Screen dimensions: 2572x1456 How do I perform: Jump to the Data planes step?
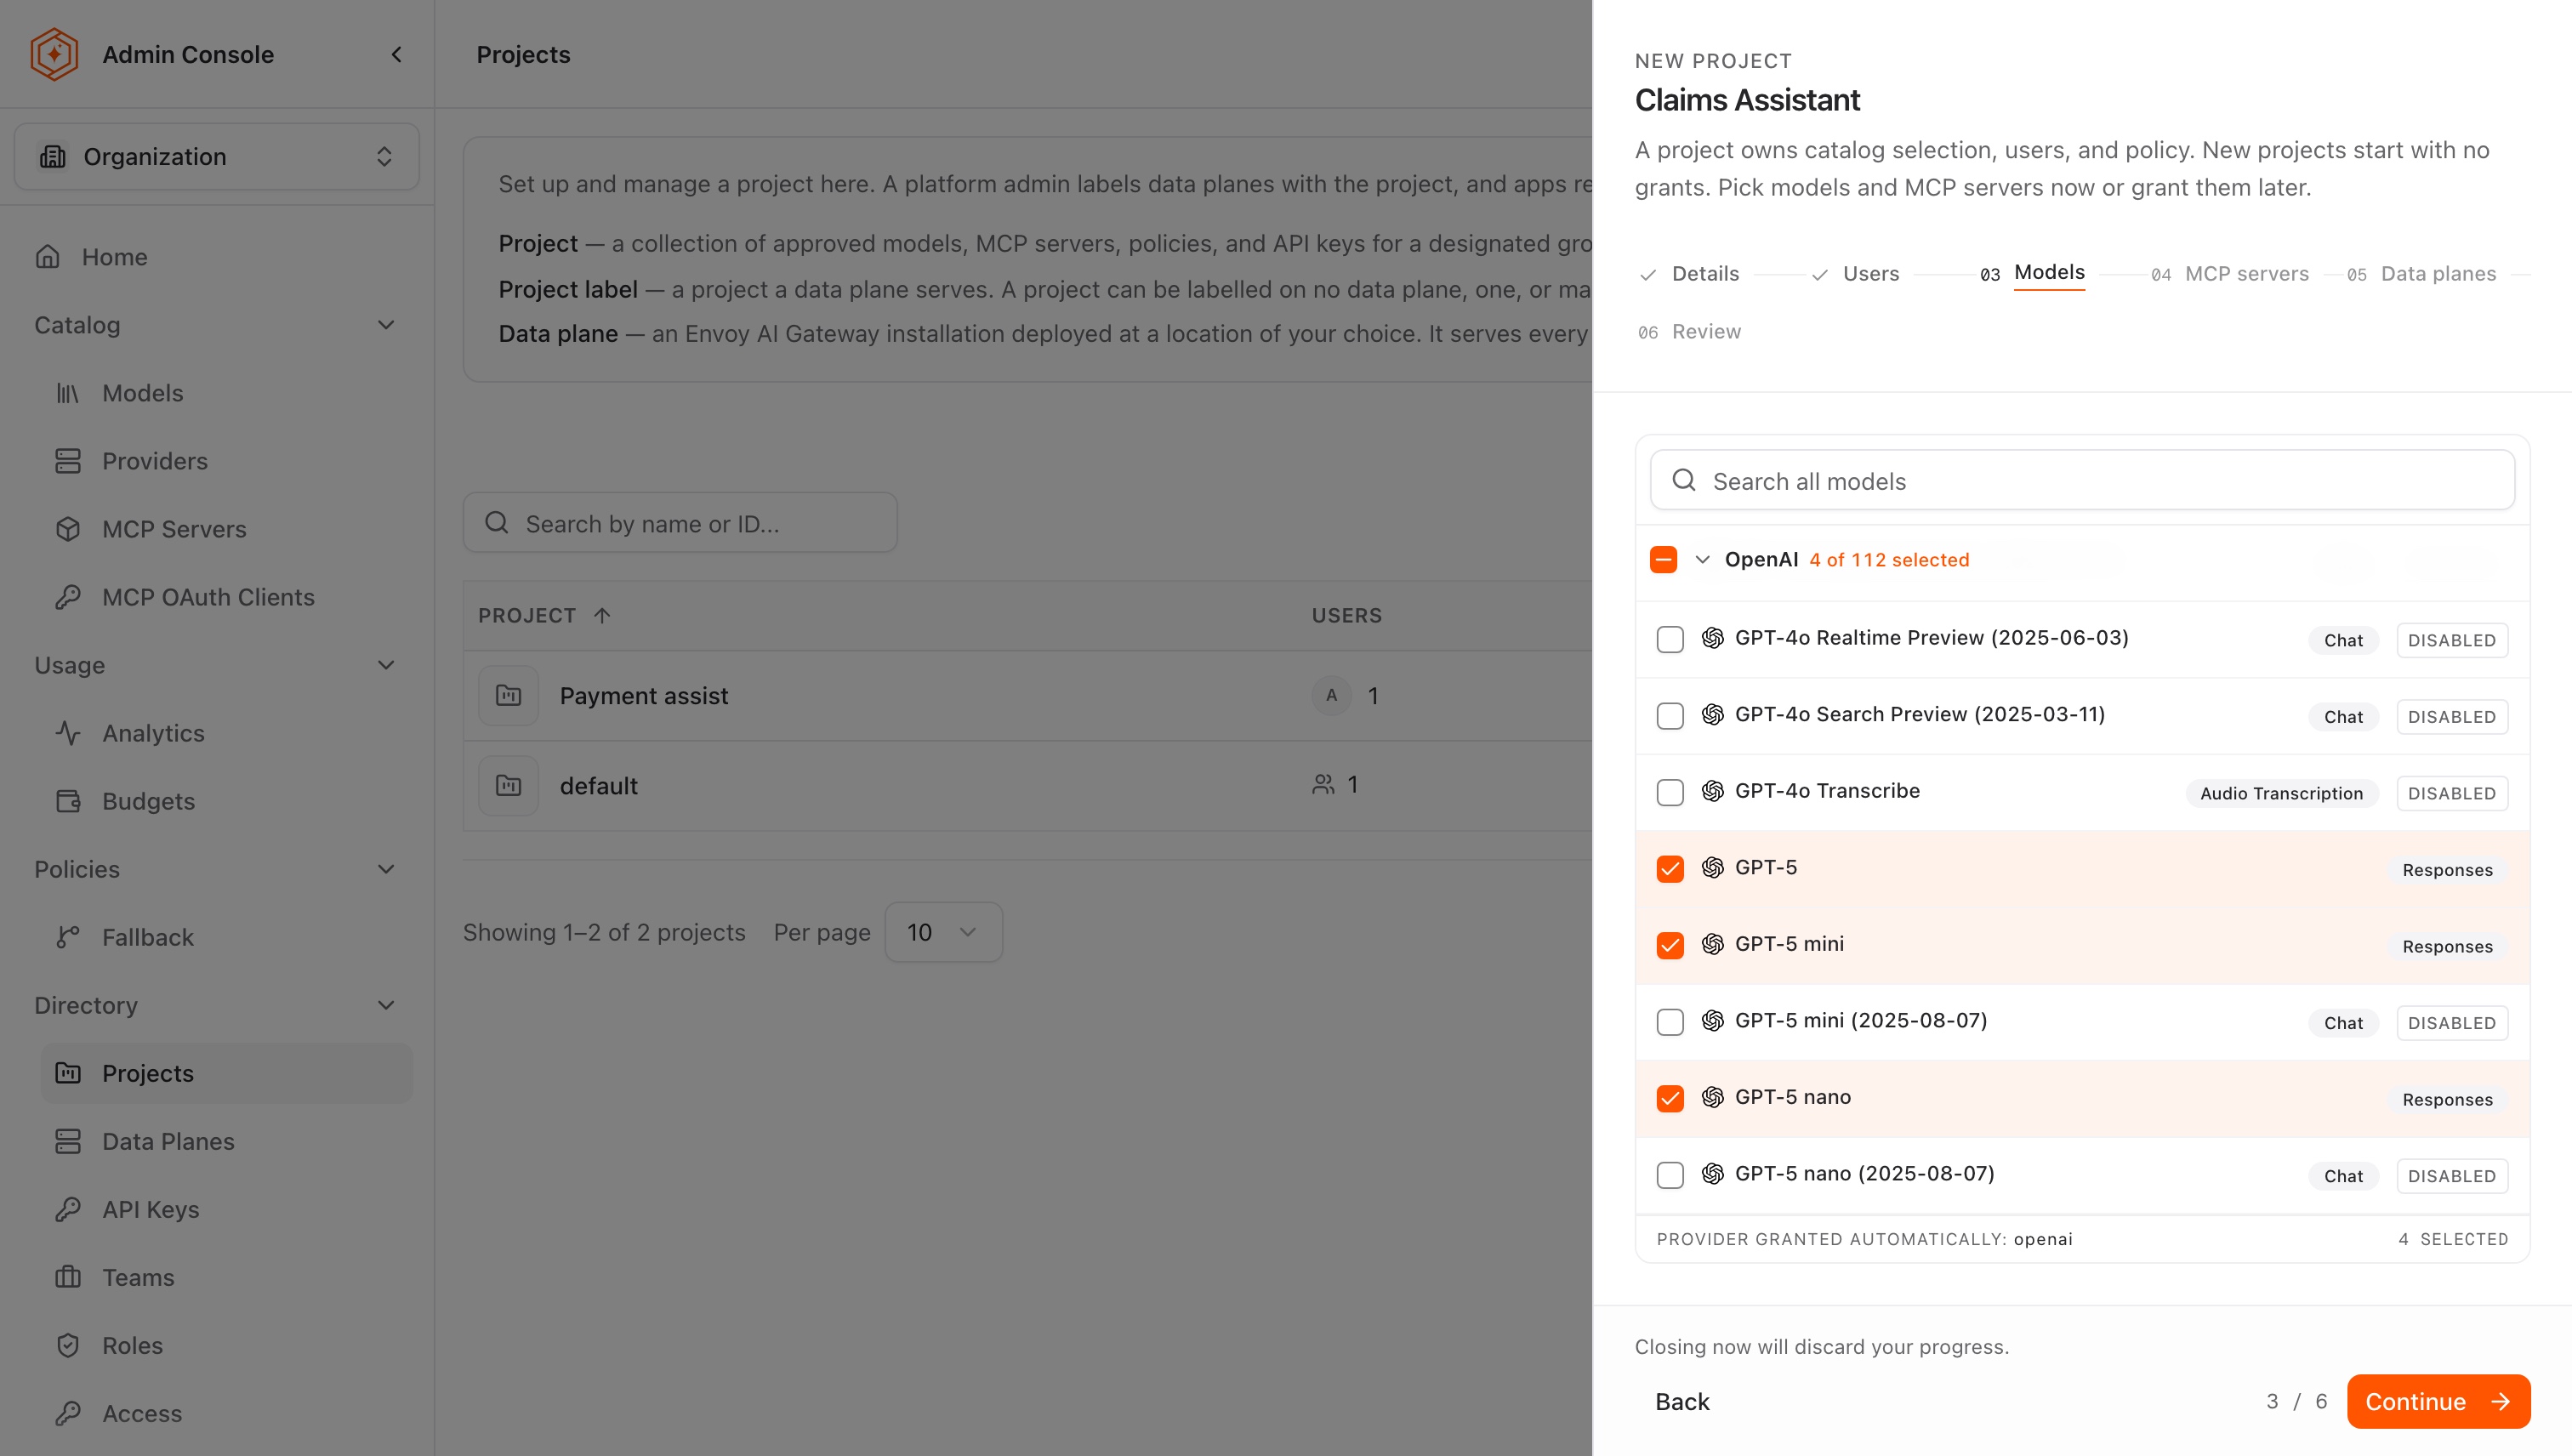pyautogui.click(x=2422, y=274)
